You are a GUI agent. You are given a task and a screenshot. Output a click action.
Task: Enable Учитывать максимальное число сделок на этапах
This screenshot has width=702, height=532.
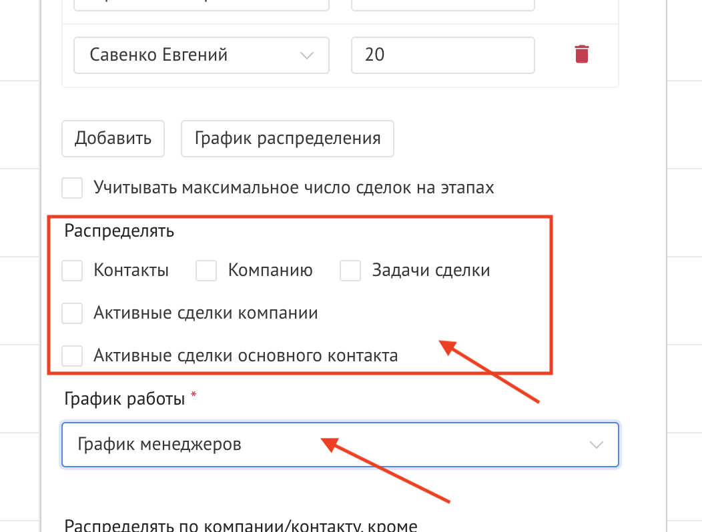click(x=72, y=188)
